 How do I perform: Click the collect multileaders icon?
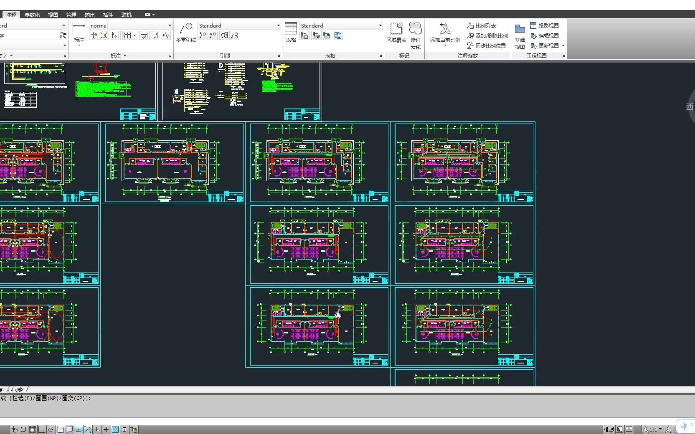coord(235,35)
